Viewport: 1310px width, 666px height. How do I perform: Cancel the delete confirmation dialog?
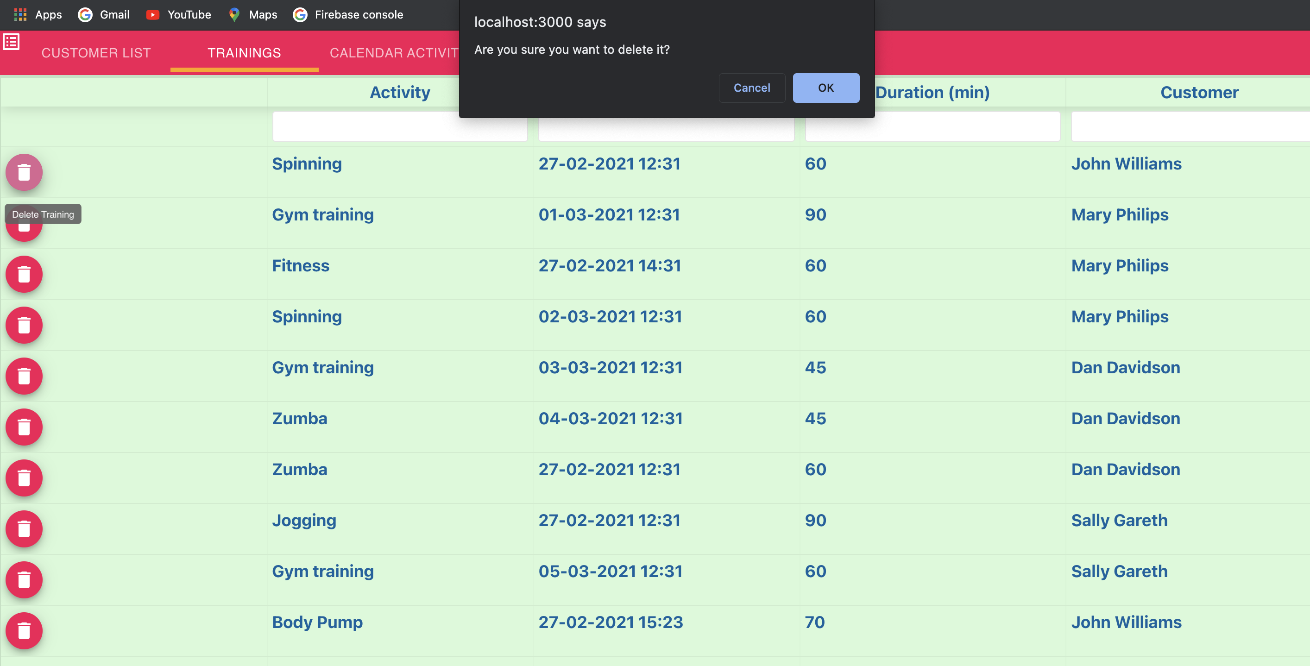click(751, 88)
